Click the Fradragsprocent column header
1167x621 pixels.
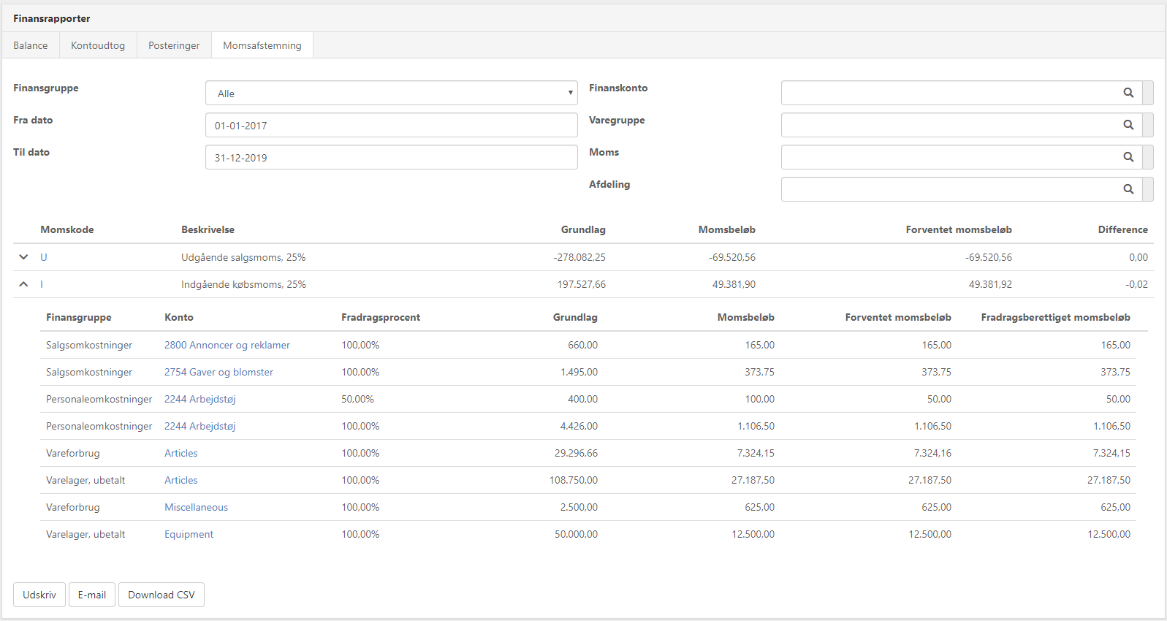point(381,317)
